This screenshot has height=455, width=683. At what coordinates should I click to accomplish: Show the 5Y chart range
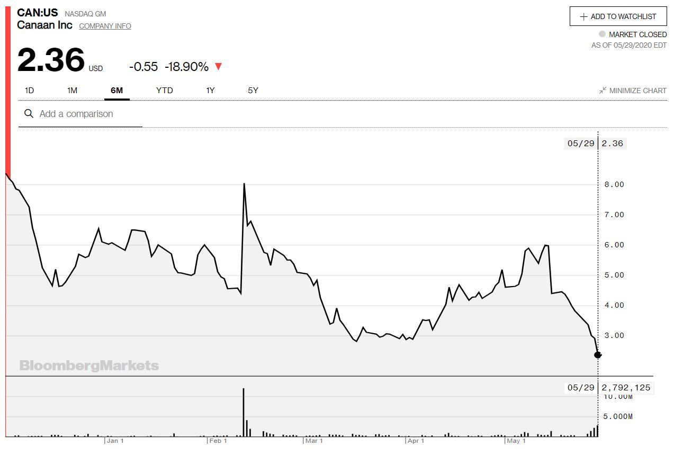coord(253,91)
